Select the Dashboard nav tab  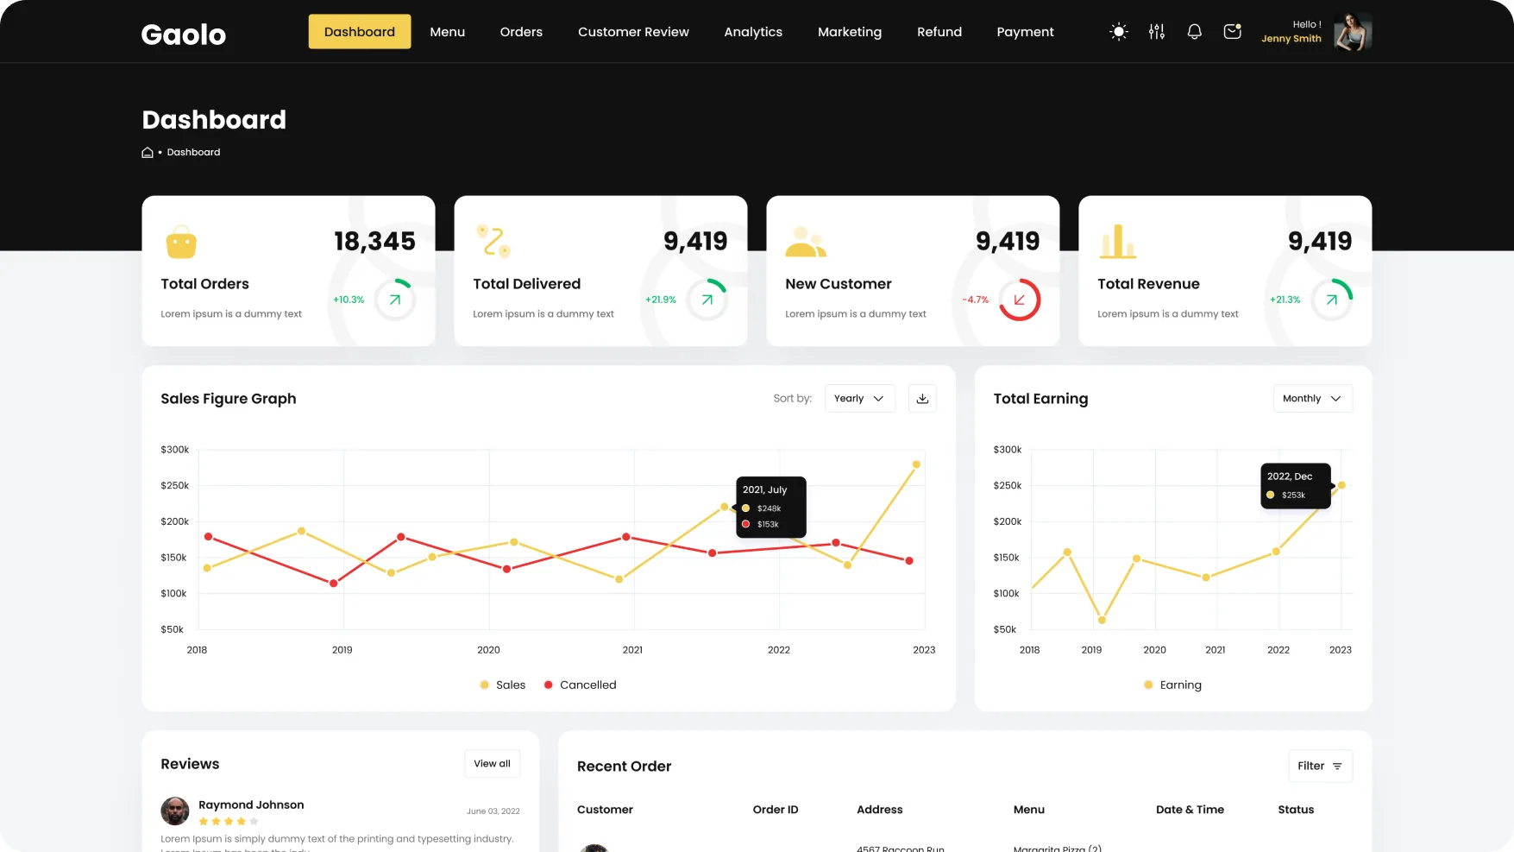[x=360, y=32]
